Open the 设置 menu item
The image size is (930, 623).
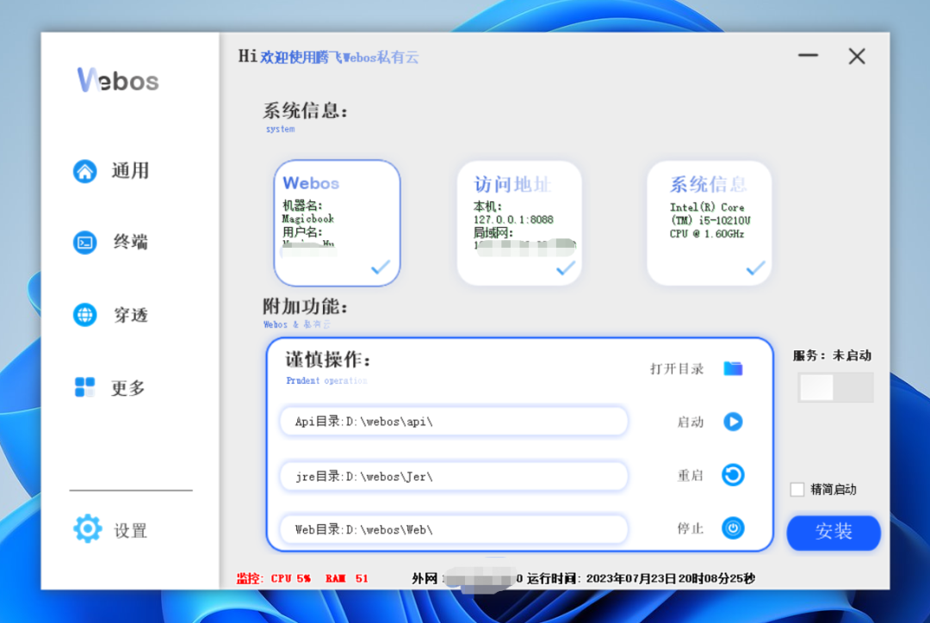[131, 531]
